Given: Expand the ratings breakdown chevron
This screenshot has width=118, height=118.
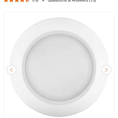Looking at the screenshot, I should tap(43, 1).
